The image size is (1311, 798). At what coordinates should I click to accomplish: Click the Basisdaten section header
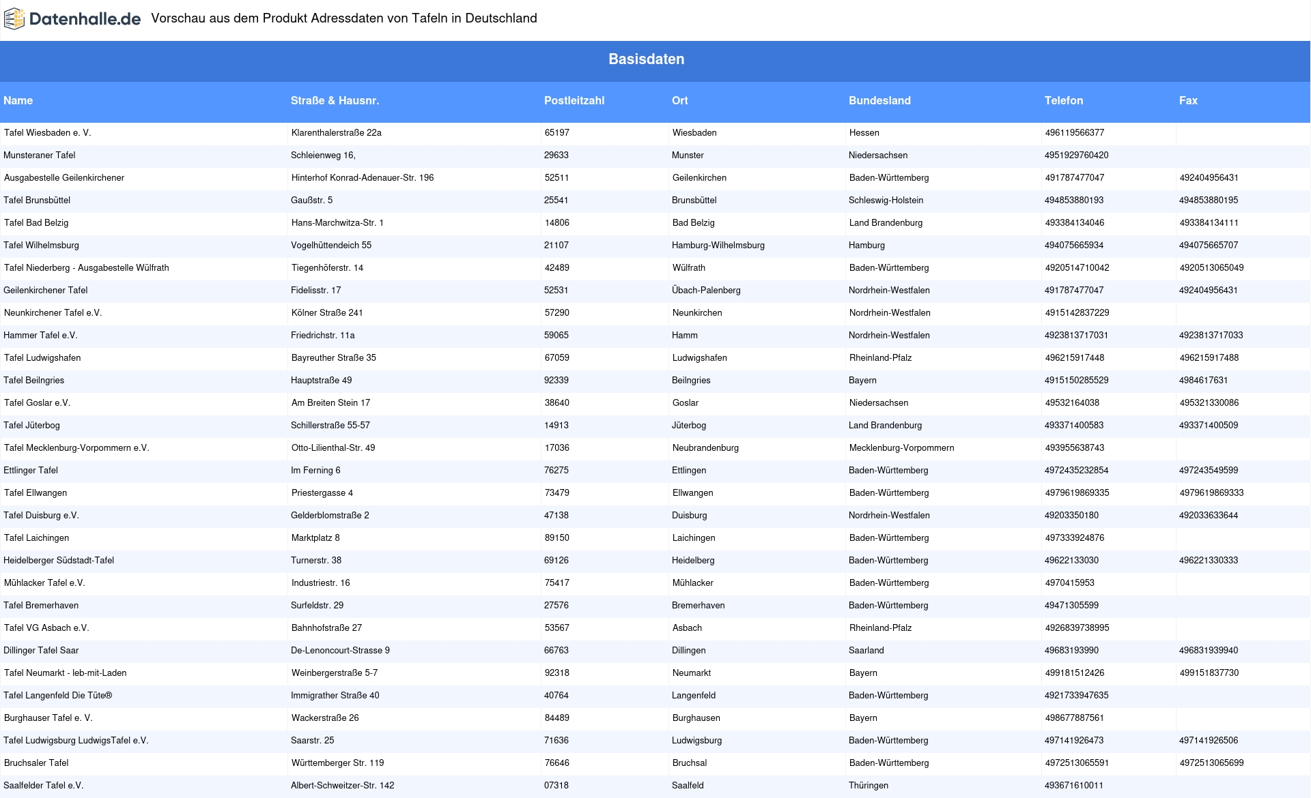647,59
